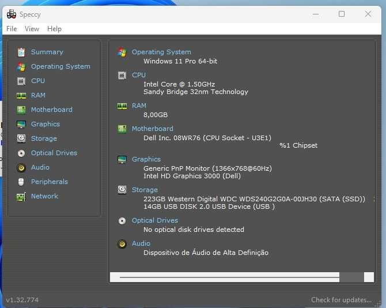Click the Peripherals mouse icon in sidebar
386x308 pixels.
pos(21,182)
